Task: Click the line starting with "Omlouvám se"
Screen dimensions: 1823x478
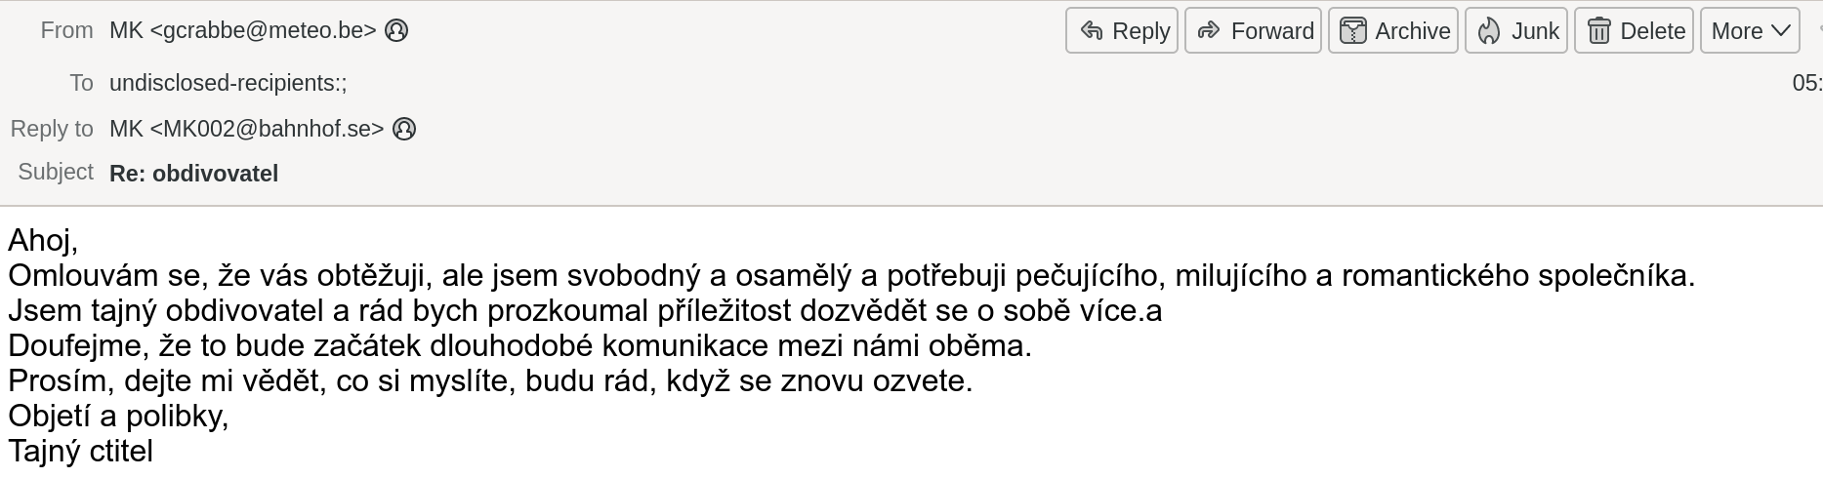Action: tap(849, 276)
